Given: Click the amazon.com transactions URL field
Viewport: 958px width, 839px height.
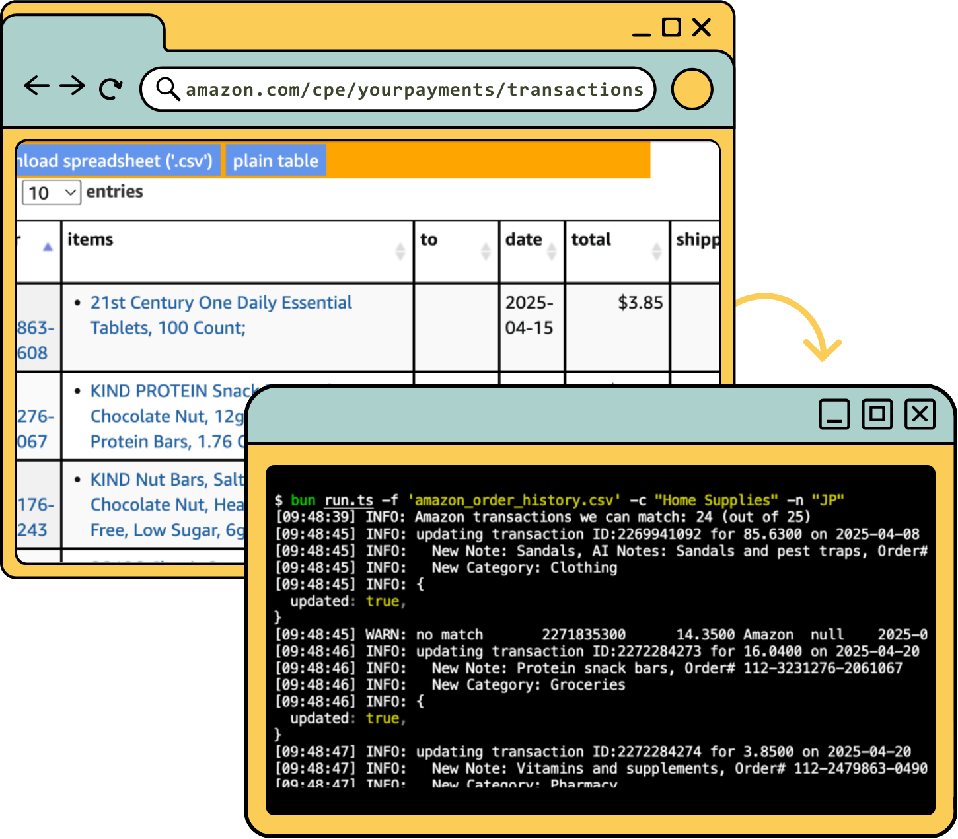Looking at the screenshot, I should click(414, 90).
